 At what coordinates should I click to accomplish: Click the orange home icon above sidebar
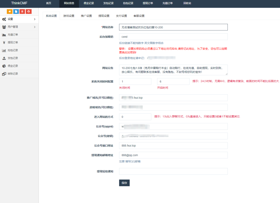coord(10,12)
